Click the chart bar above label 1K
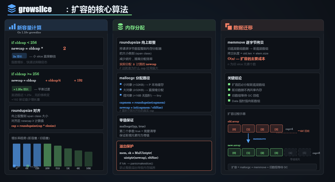This screenshot has width=335, height=182. click(x=68, y=157)
